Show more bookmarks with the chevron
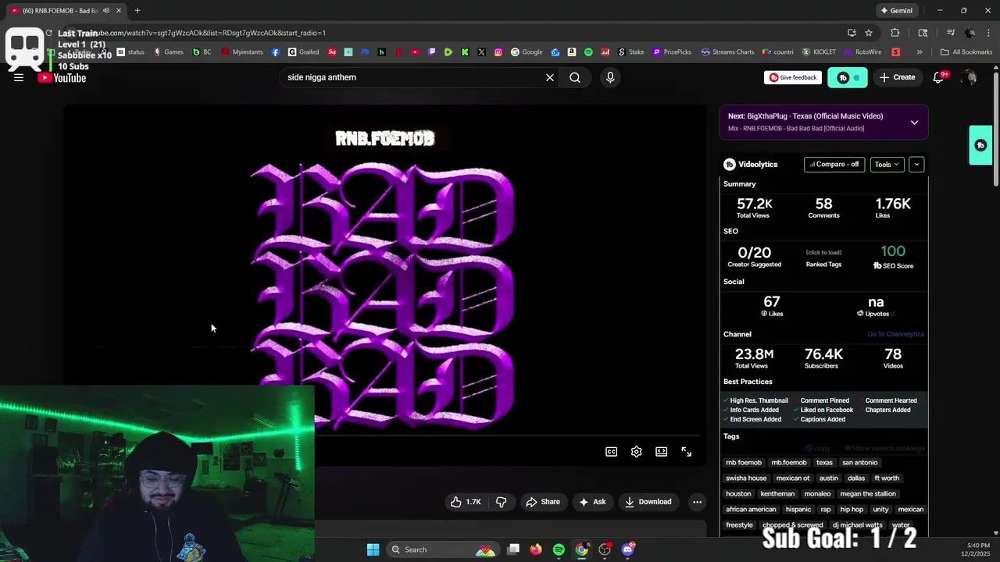Image resolution: width=1000 pixels, height=562 pixels. (920, 52)
